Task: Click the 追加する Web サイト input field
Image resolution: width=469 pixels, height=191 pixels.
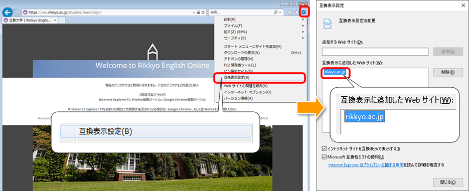Action: pos(375,52)
